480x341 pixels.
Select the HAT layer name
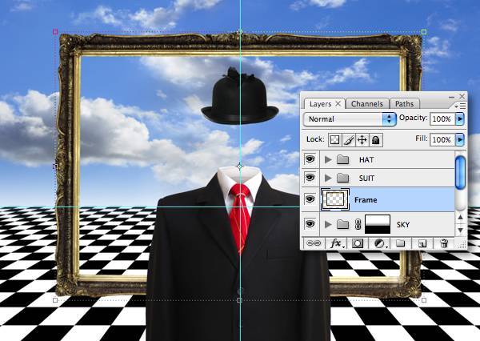point(366,160)
